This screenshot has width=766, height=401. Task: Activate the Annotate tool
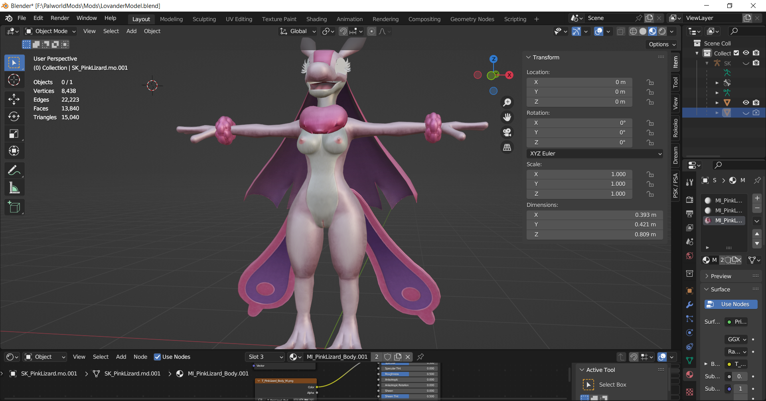(14, 170)
